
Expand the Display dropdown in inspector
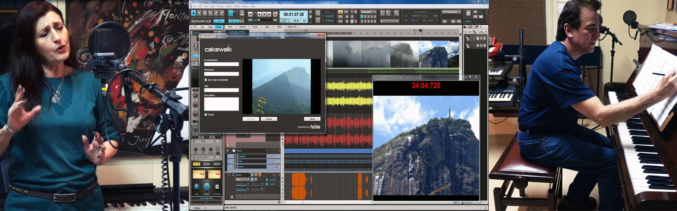pyautogui.click(x=198, y=208)
